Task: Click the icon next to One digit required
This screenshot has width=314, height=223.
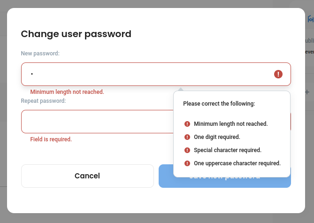Action: tap(187, 137)
